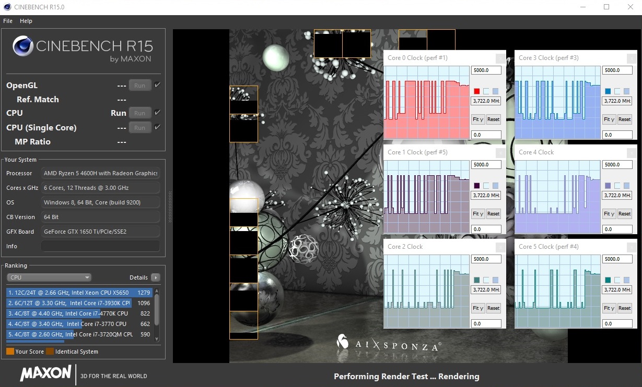Close the Core 4 Clock graph
642x387 pixels.
(631, 153)
